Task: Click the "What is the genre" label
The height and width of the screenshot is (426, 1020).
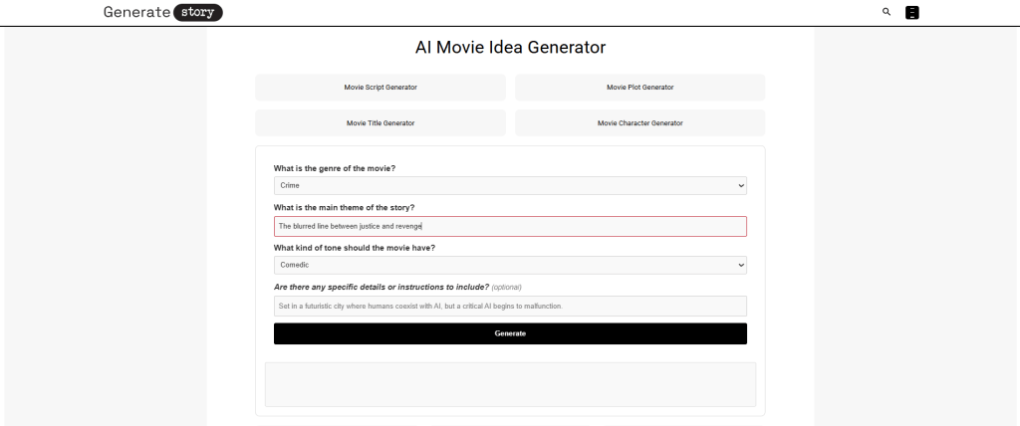Action: pos(335,168)
